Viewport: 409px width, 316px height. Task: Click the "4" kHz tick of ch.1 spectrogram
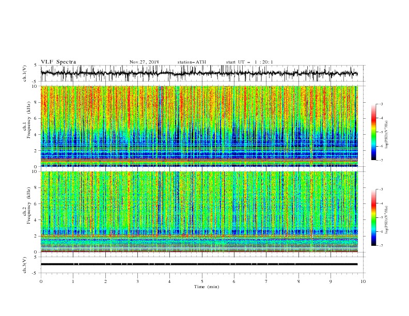37,135
